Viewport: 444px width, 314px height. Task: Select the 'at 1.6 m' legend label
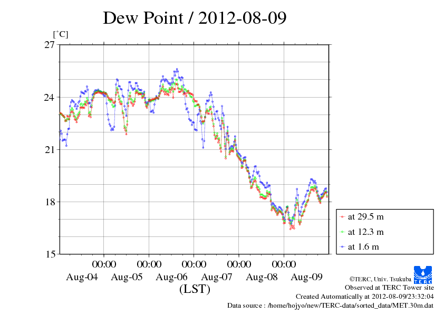pos(363,246)
